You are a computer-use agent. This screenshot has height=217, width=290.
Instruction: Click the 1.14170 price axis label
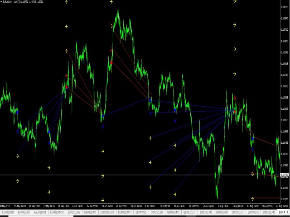pyautogui.click(x=285, y=7)
